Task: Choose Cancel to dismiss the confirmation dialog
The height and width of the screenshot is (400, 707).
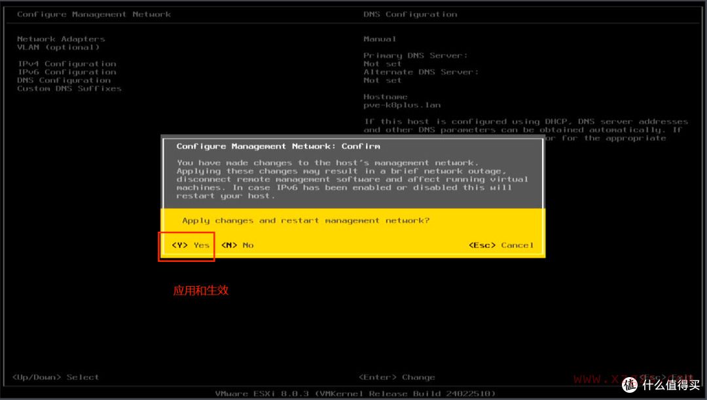Action: 501,245
